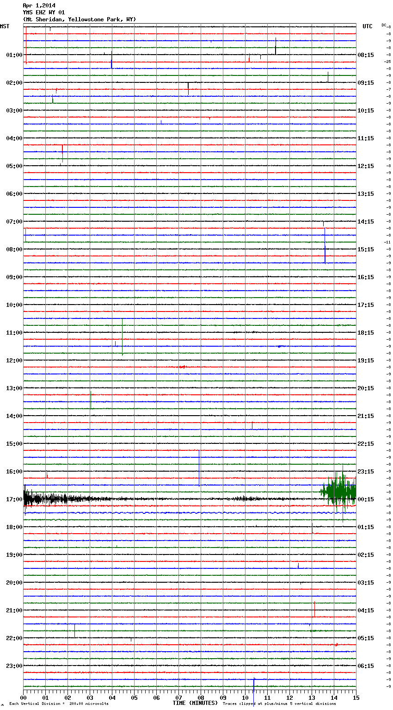Select the 10:00 MST time label
The width and height of the screenshot is (393, 710).
coord(14,305)
